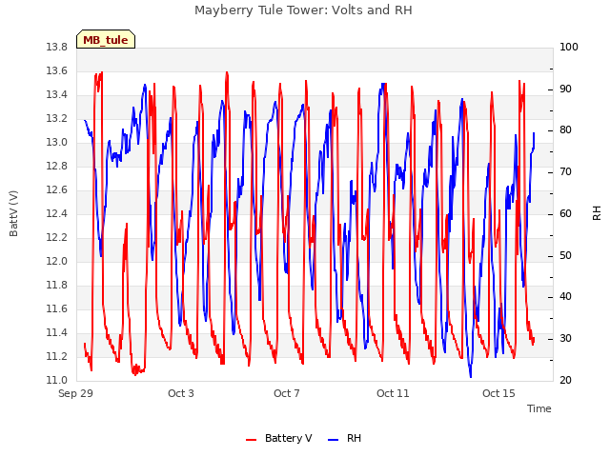Click the Time axis label
This screenshot has width=610, height=457.
[x=539, y=408]
